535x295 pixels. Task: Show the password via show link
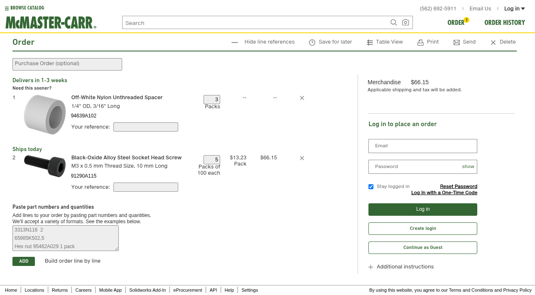468,167
